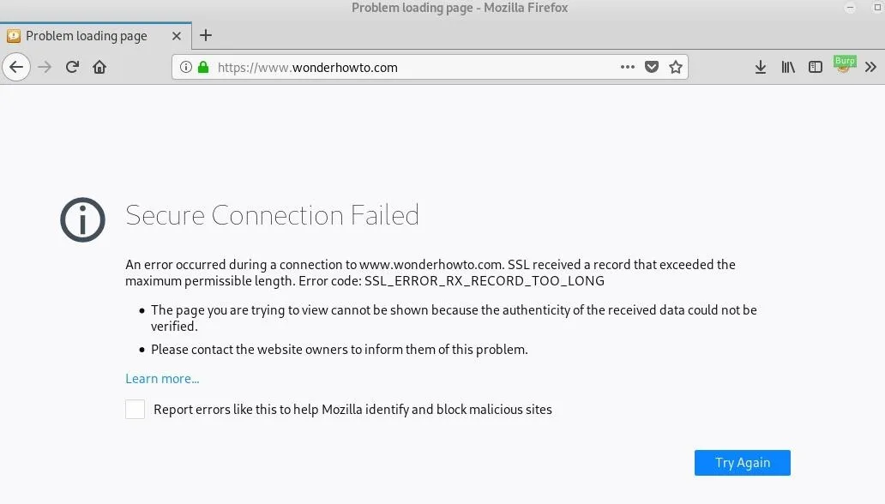This screenshot has height=504, width=885.
Task: Go back using the back arrow
Action: point(16,67)
